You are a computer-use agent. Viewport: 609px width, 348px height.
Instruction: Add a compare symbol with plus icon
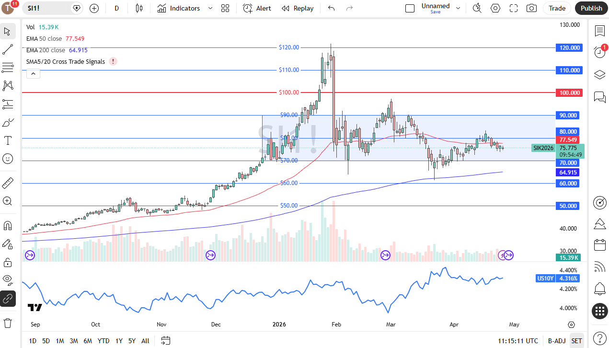point(94,8)
